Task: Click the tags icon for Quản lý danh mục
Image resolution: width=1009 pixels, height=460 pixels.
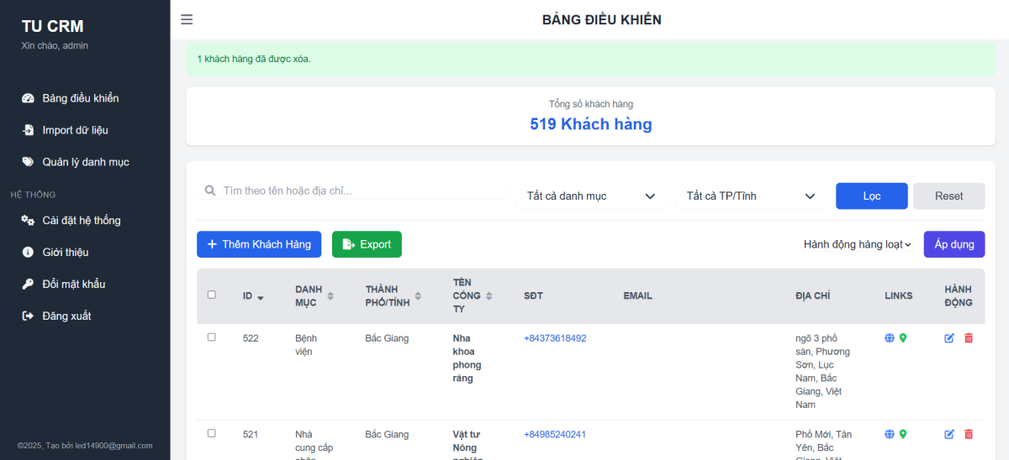Action: tap(28, 162)
